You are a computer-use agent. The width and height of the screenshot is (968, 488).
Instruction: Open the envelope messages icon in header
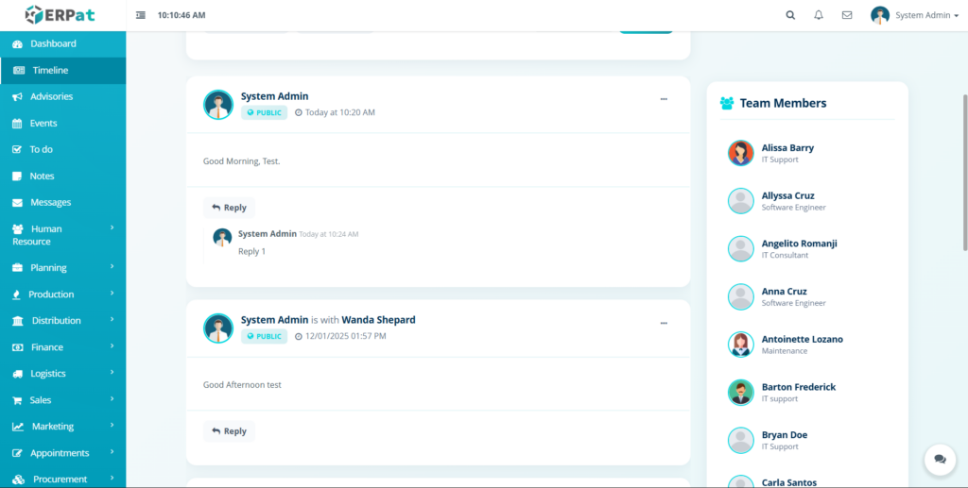click(x=846, y=15)
